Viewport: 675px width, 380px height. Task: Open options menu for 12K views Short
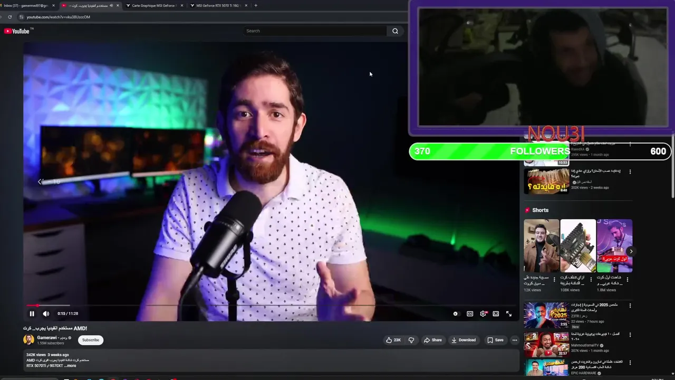(554, 279)
